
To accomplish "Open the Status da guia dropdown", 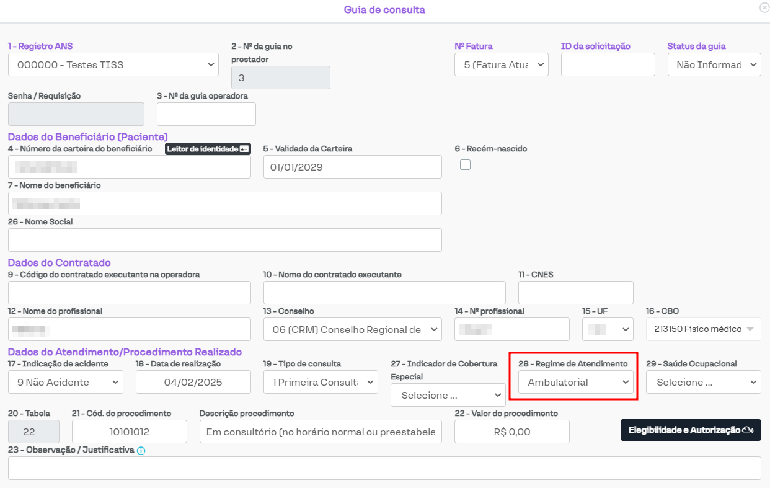I will coord(714,64).
